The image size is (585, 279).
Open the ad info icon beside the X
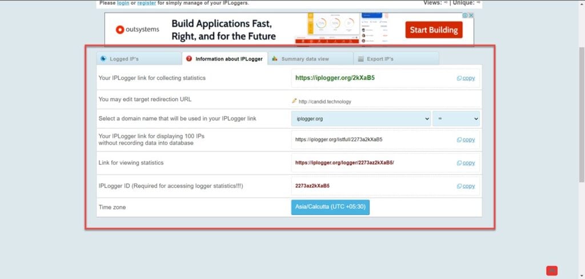click(466, 15)
